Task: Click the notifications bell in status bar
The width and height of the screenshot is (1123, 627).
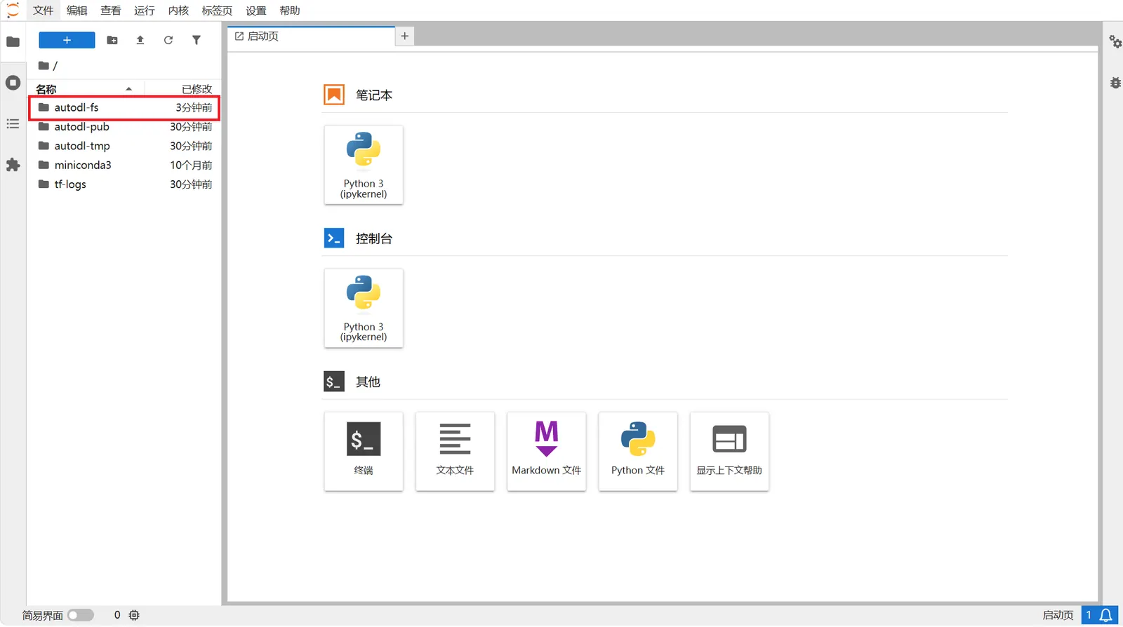Action: click(1106, 615)
